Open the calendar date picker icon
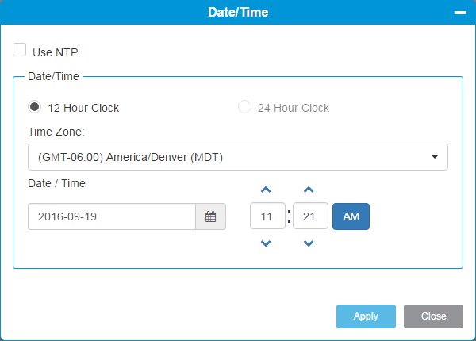 point(211,216)
